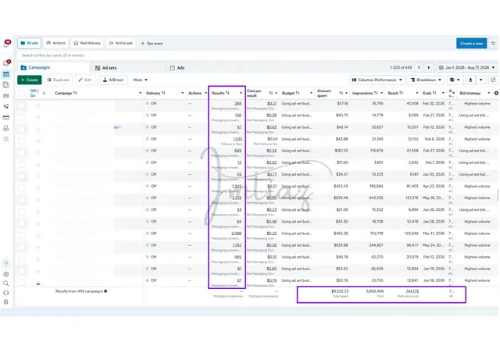Open Campaign column header menu arrow
This screenshot has width=500, height=353.
[x=141, y=93]
